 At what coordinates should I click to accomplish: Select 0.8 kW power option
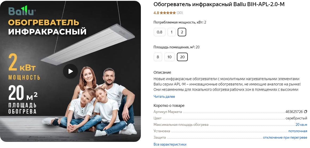click(159, 32)
